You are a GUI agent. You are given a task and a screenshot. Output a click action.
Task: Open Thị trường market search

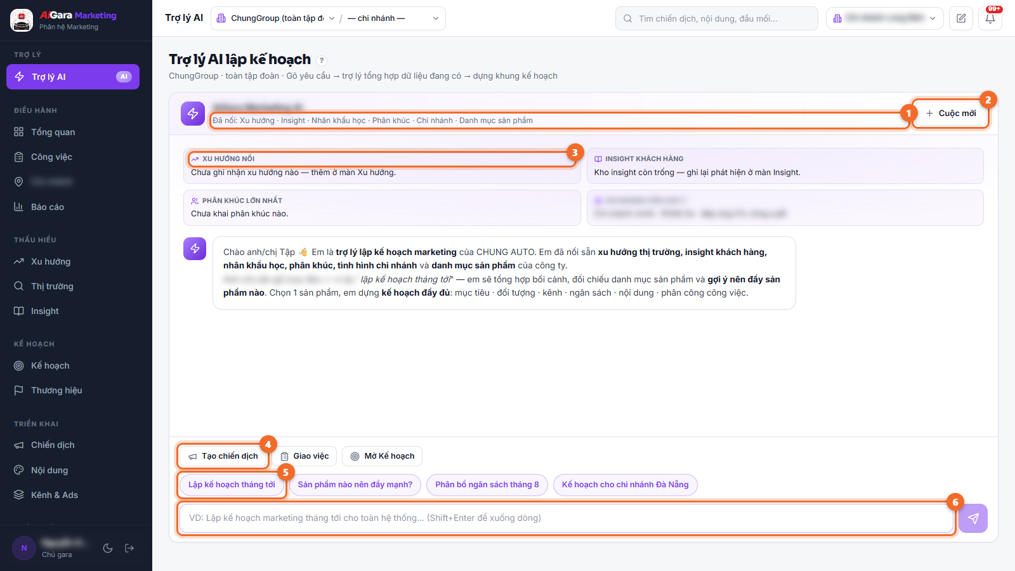click(73, 286)
